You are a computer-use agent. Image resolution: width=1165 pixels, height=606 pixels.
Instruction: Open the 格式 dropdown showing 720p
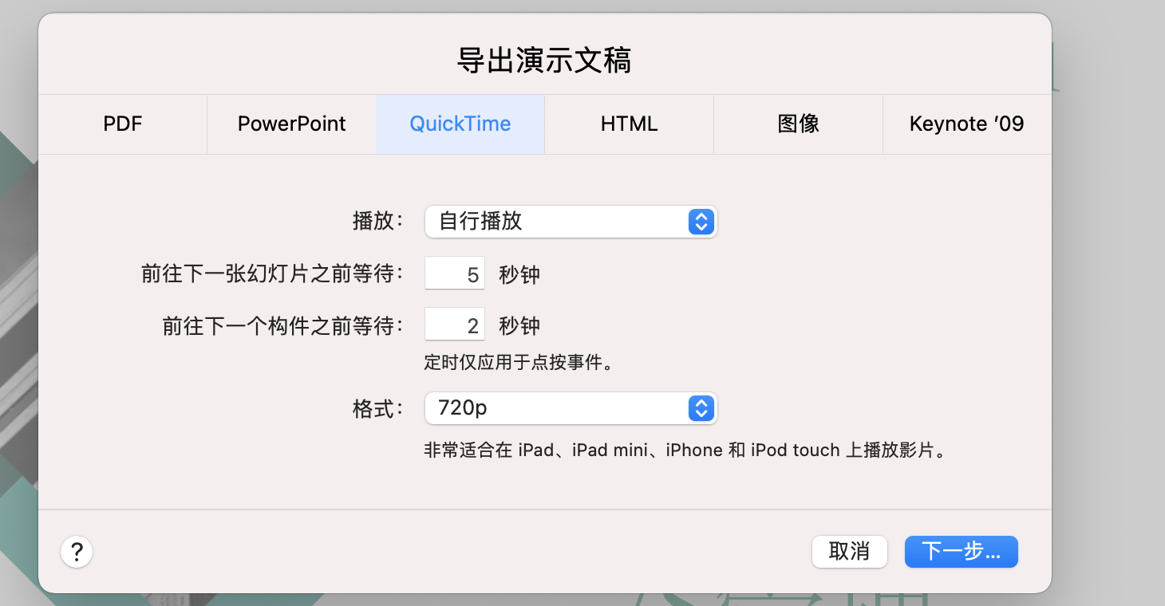point(571,408)
